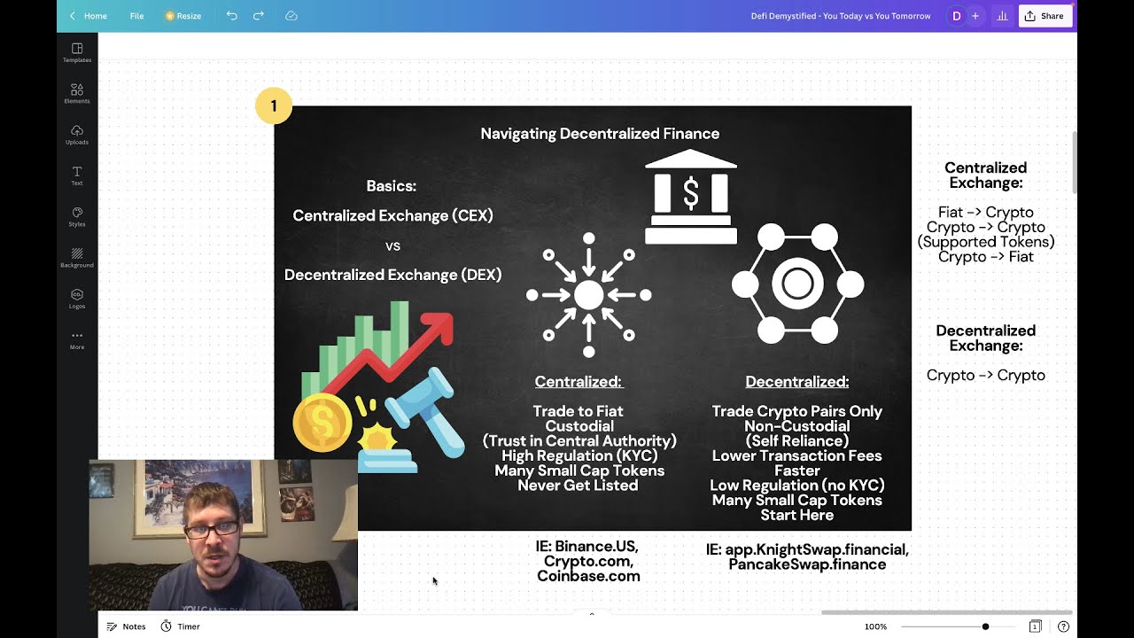Open the analytics bar chart icon
The width and height of the screenshot is (1134, 638).
(x=1002, y=16)
